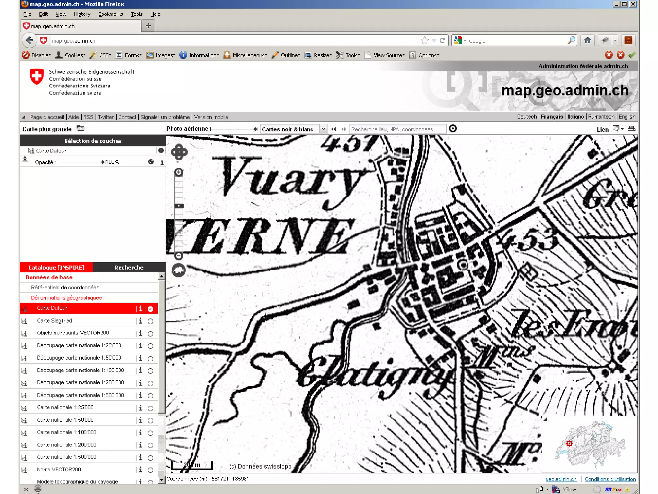Screen dimensions: 658x494
Task: Adjust the Carte Dufour opacity slider
Action: pyautogui.click(x=103, y=162)
